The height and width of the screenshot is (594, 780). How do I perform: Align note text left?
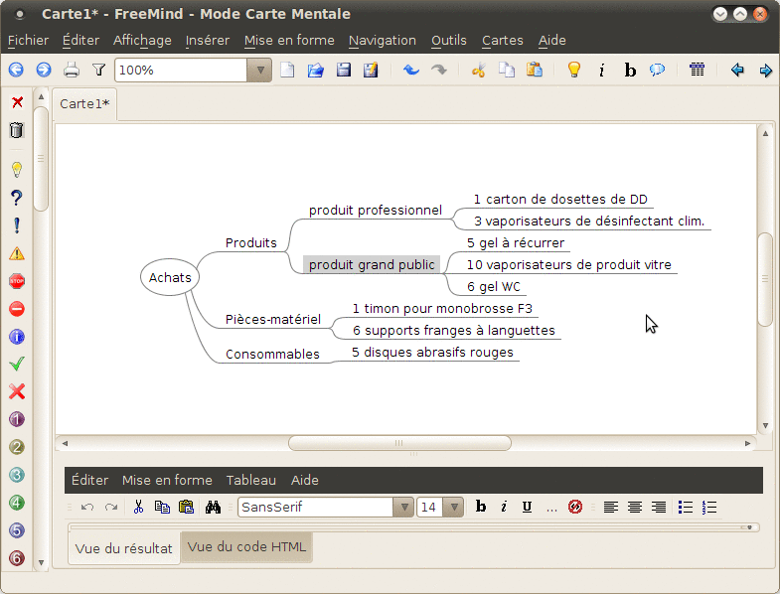pyautogui.click(x=611, y=507)
